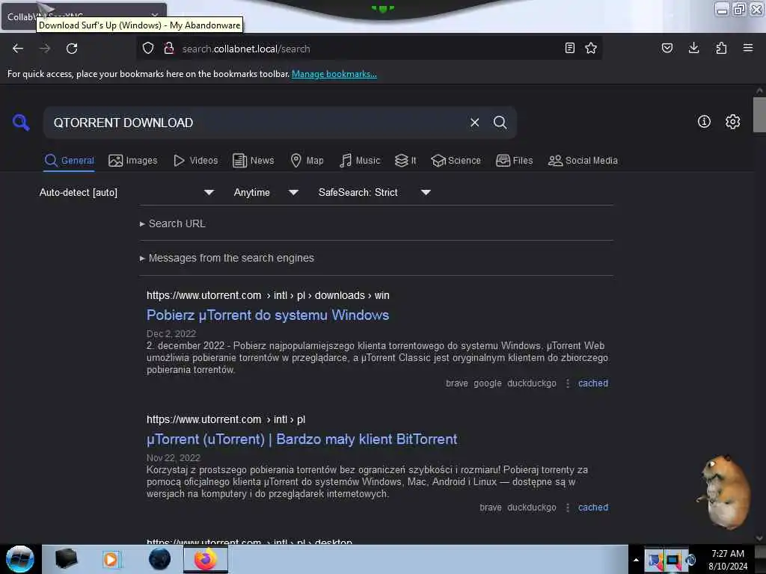Open the black box taskbar icon

pos(66,559)
